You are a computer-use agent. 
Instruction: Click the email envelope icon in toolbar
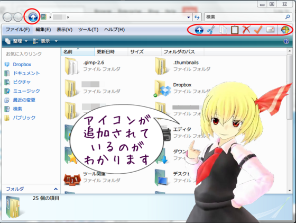pyautogui.click(x=270, y=30)
